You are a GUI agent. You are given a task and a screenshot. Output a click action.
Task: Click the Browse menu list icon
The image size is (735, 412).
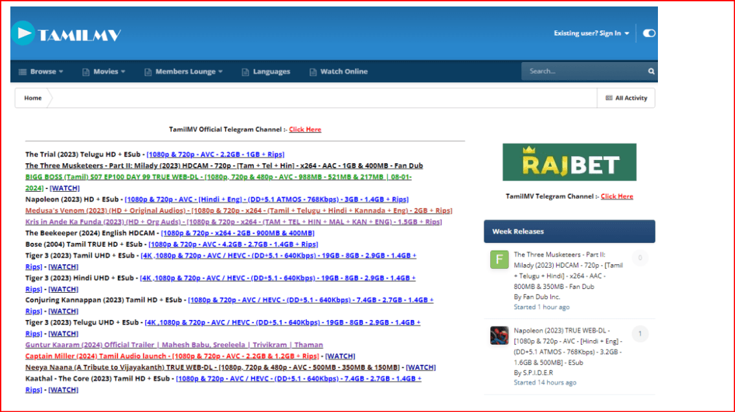click(23, 72)
